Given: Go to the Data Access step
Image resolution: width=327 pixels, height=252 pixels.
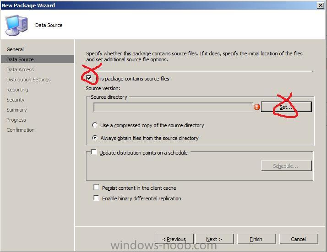Looking at the screenshot, I should 20,70.
